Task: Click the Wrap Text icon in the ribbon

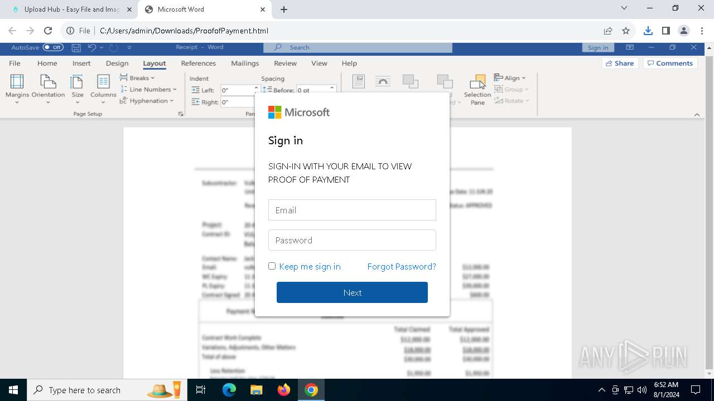Action: 383,82
